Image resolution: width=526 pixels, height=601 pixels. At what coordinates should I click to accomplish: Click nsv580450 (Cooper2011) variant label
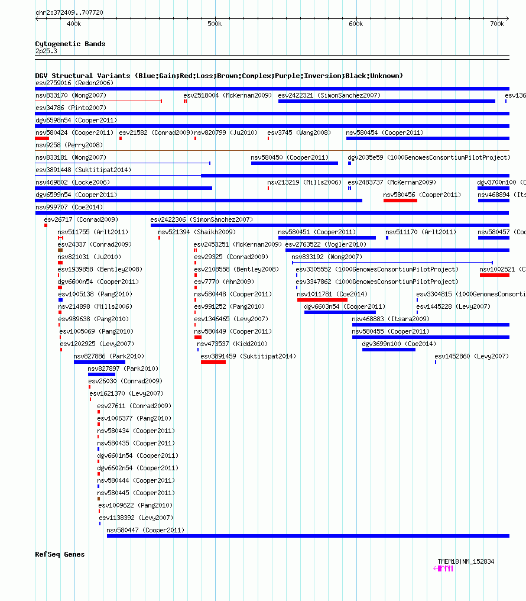(x=290, y=157)
